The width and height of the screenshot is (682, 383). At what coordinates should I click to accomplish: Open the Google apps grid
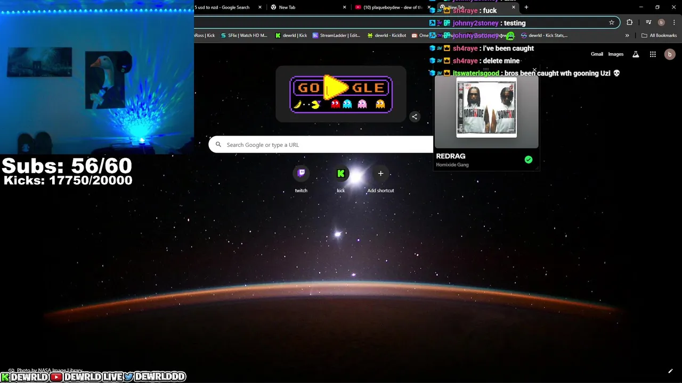pos(653,54)
